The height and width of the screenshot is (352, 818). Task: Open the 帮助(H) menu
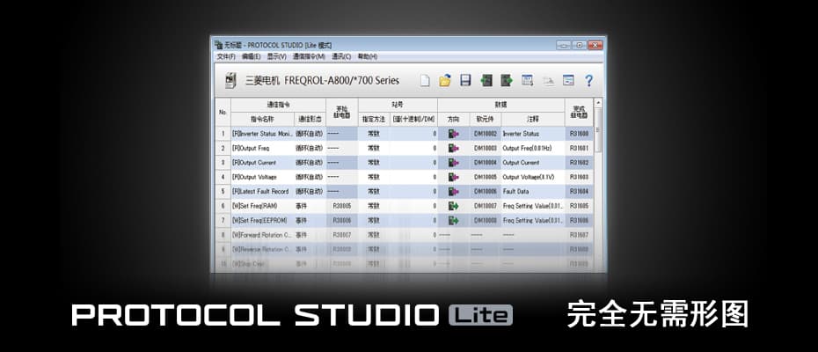(x=368, y=56)
